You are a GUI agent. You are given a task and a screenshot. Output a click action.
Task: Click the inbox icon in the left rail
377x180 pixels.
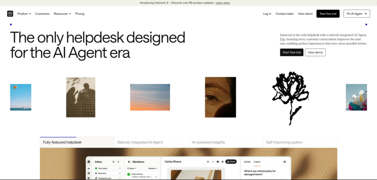pyautogui.click(x=89, y=169)
